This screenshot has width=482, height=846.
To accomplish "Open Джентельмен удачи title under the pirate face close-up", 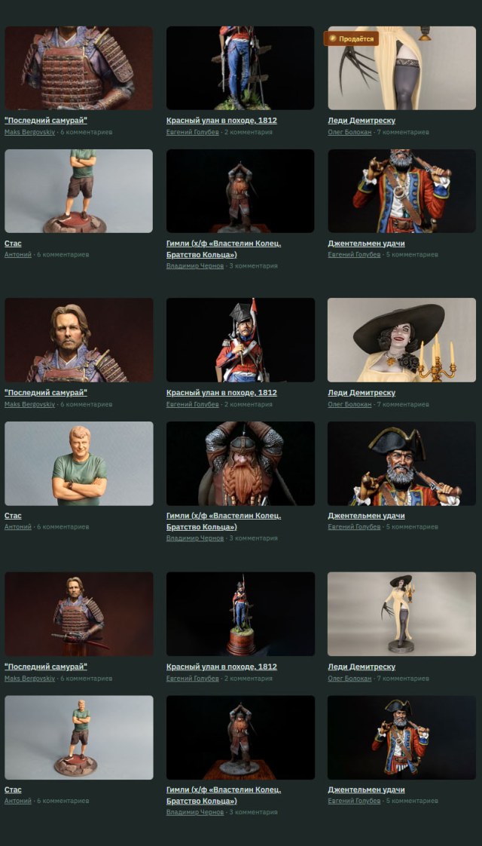I will click(366, 516).
